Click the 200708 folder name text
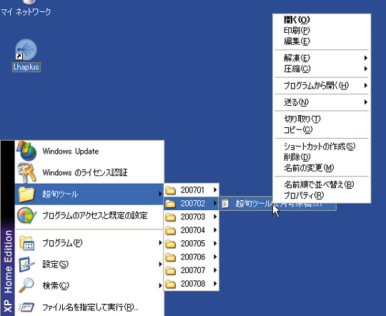This screenshot has width=386, height=316. 193,284
